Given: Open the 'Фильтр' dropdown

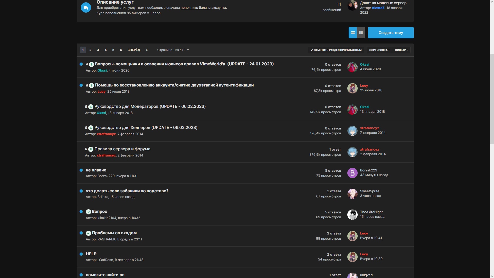Looking at the screenshot, I should 401,50.
